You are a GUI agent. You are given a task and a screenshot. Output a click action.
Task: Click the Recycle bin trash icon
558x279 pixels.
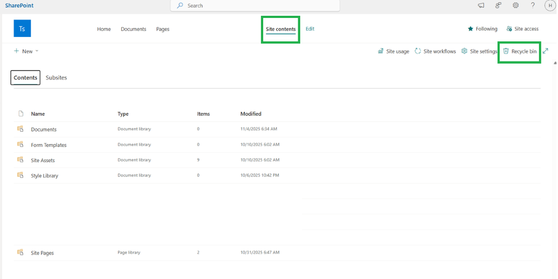(x=506, y=51)
